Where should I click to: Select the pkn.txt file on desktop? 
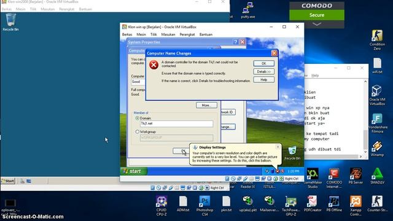coord(226,204)
